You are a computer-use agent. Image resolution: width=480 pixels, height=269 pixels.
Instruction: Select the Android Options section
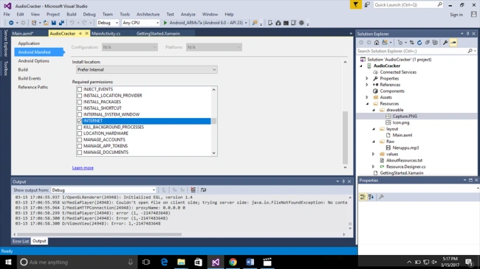34,61
